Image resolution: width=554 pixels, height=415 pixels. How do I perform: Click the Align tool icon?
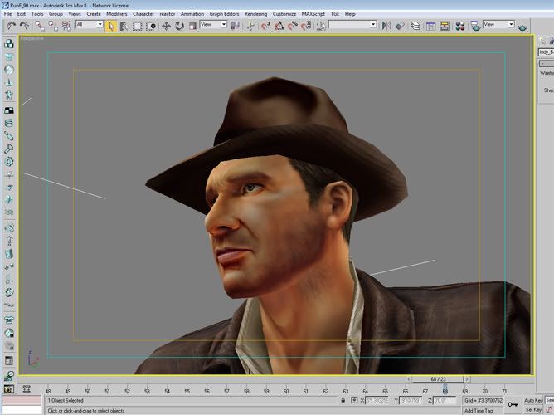(400, 26)
